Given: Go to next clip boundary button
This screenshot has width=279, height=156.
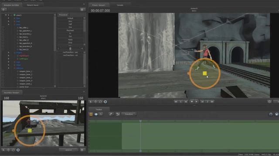Looking at the screenshot, I should (x=207, y=102).
